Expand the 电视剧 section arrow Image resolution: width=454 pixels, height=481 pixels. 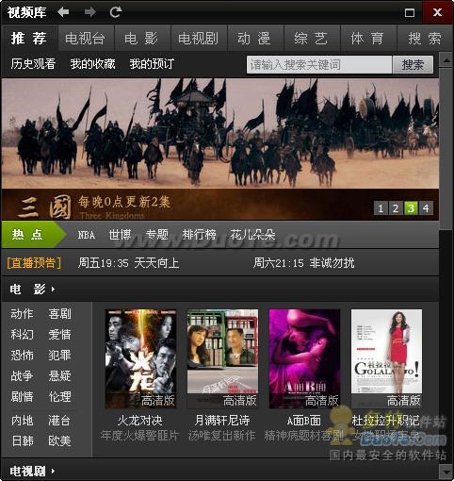53,471
